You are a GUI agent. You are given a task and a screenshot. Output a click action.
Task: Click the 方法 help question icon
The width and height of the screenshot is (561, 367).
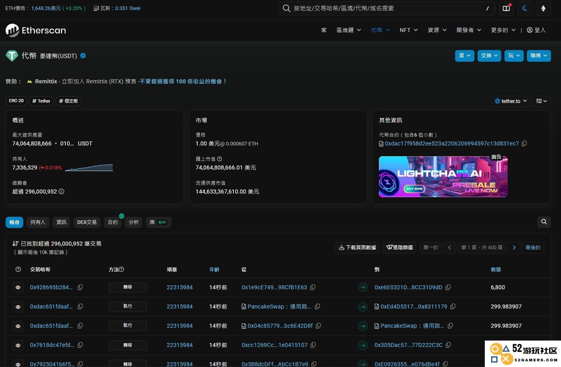coord(122,270)
